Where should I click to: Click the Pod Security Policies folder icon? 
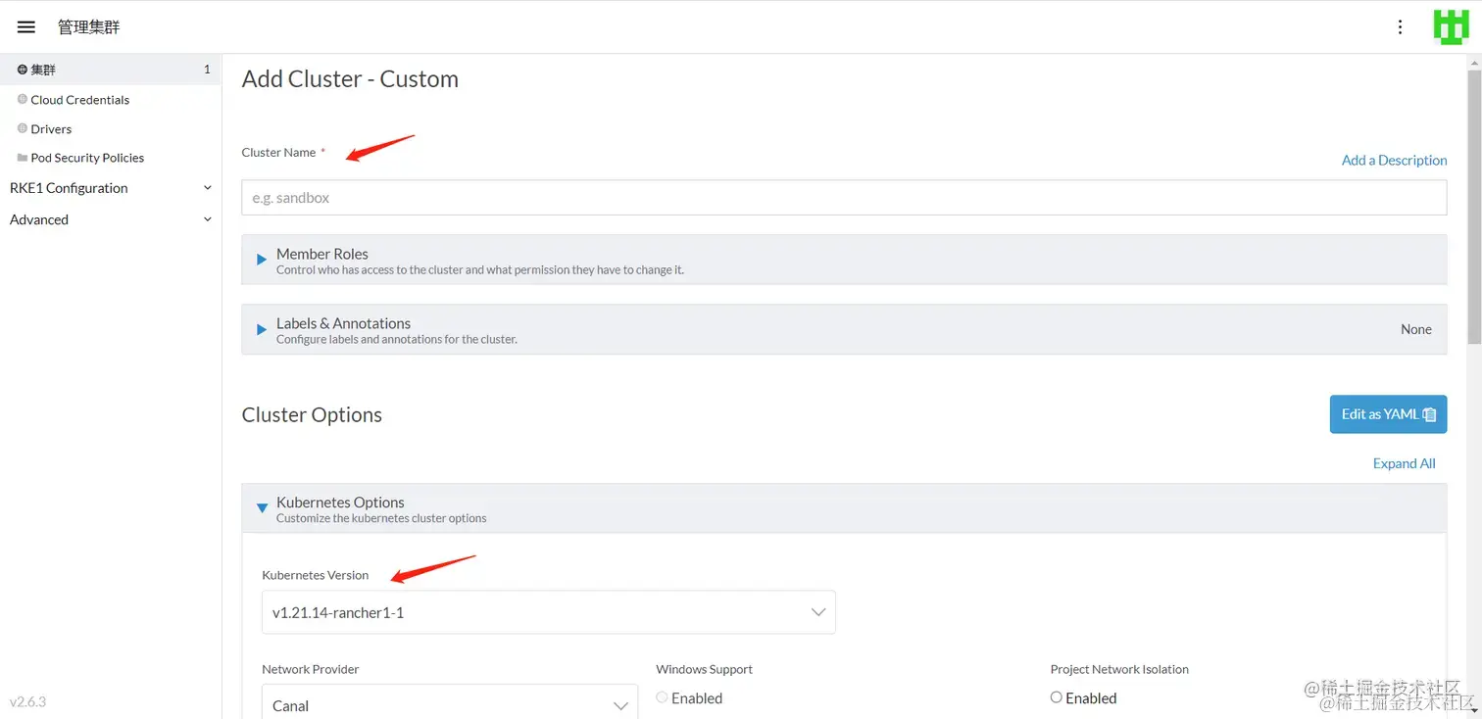click(x=23, y=158)
